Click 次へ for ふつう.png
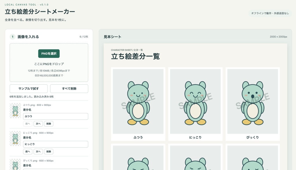Image resolution: width=296 pixels, height=170 pixels. (38, 124)
